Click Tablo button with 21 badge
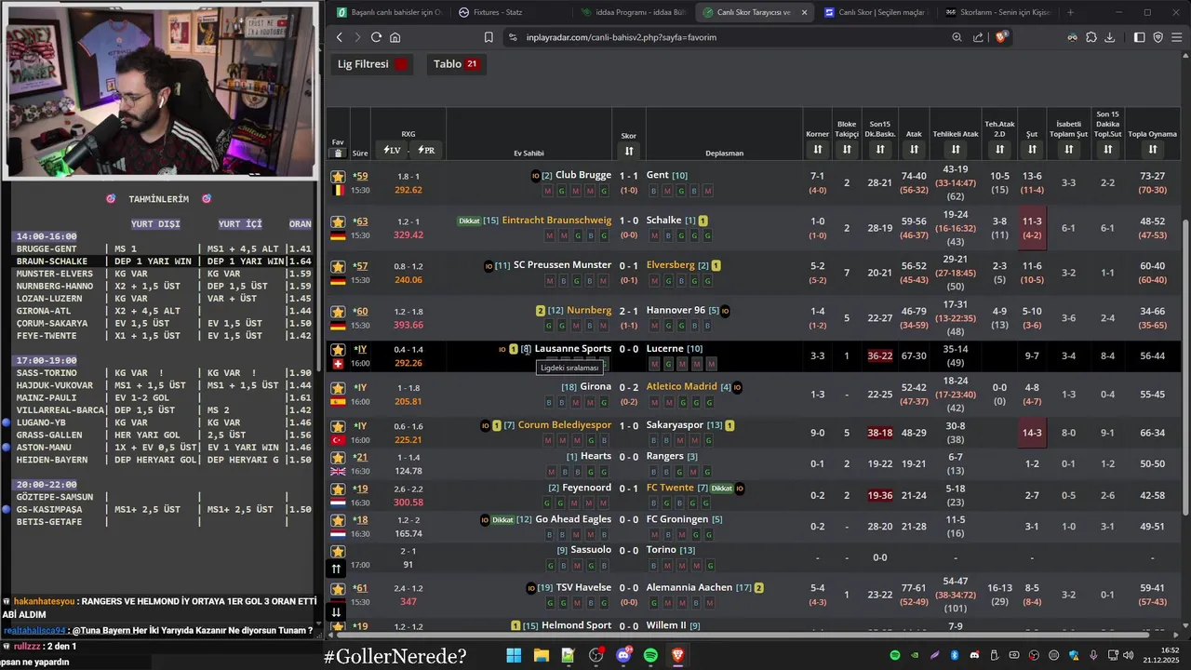 [457, 64]
